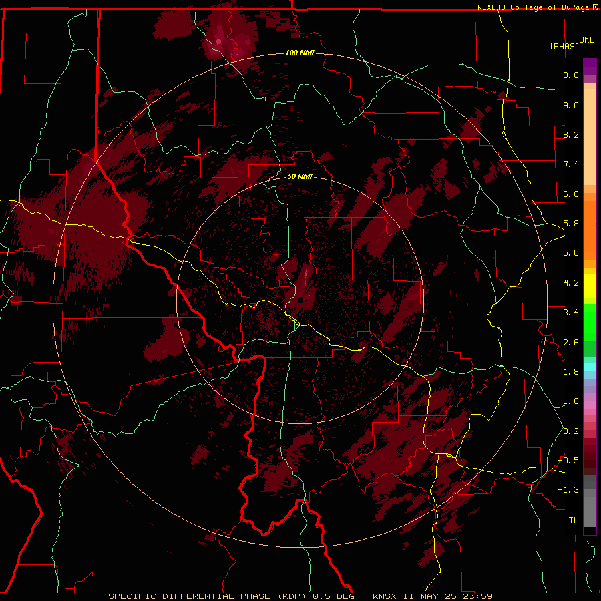The image size is (601, 601).
Task: Click the bright green band of the color scale
Action: click(590, 322)
